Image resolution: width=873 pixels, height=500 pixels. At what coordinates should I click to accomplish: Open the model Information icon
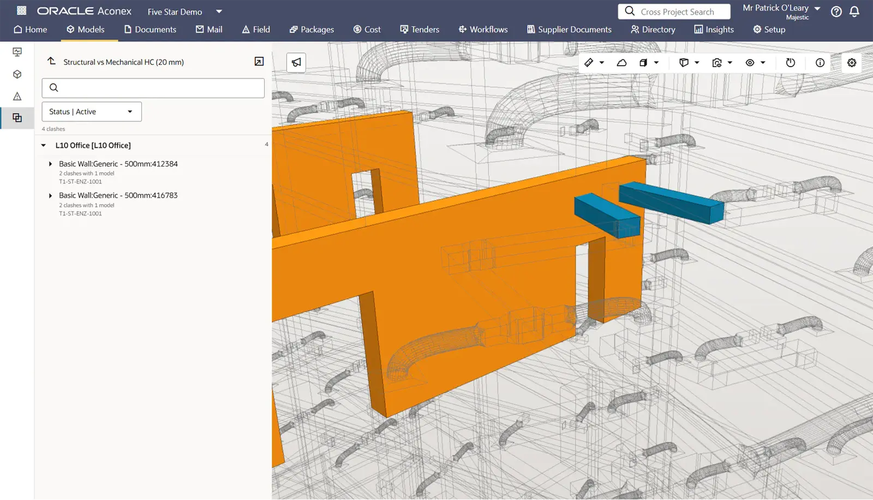(819, 62)
